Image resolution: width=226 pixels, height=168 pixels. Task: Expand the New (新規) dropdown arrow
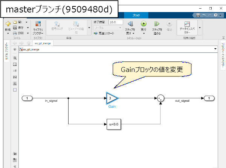click(x=8, y=34)
